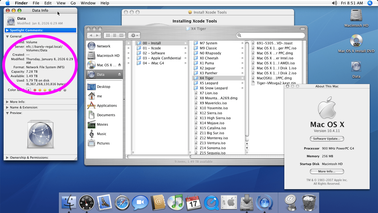Switch Finder to column view
Viewport: 378px width, 213px height.
121,35
